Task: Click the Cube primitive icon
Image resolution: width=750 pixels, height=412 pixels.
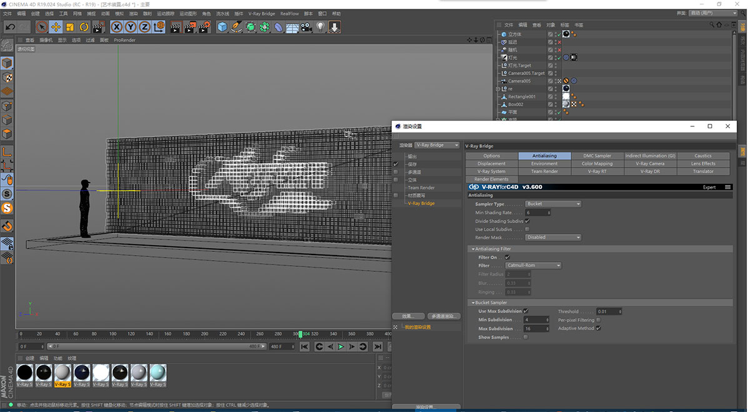Action: 222,27
